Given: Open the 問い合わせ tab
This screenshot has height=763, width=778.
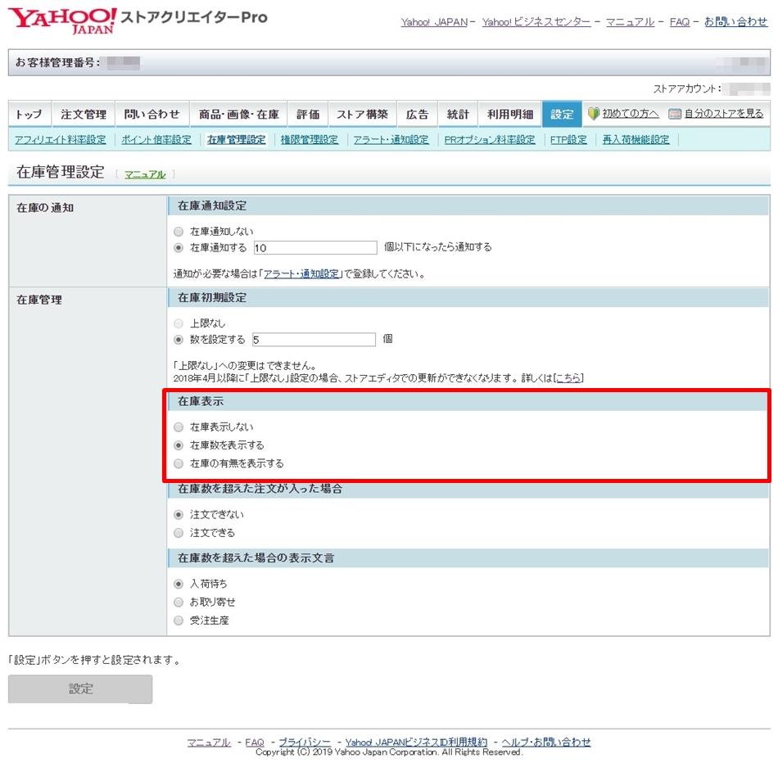Looking at the screenshot, I should point(152,114).
